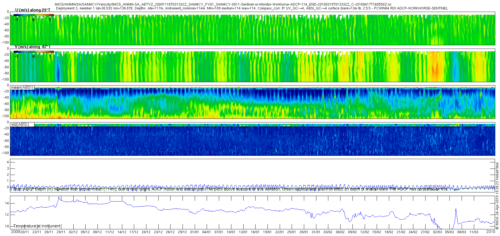Click the "15/02" date tick label
This screenshot has height=236, width=500.
pos(377,232)
